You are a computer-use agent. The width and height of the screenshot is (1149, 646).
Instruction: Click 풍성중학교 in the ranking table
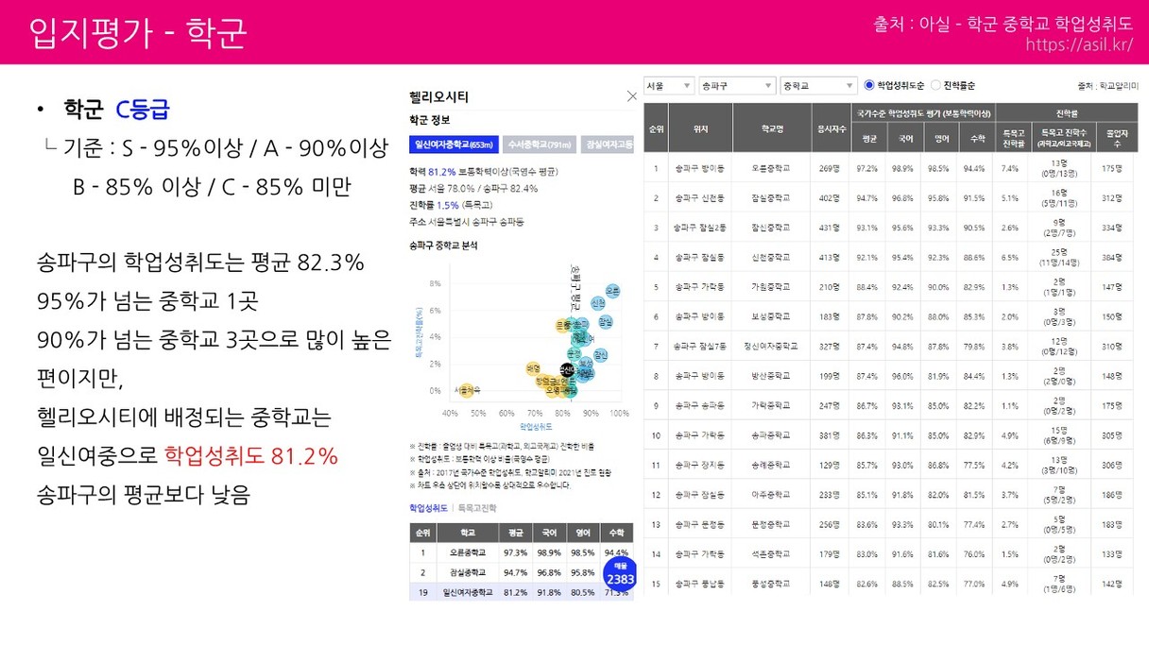point(772,585)
